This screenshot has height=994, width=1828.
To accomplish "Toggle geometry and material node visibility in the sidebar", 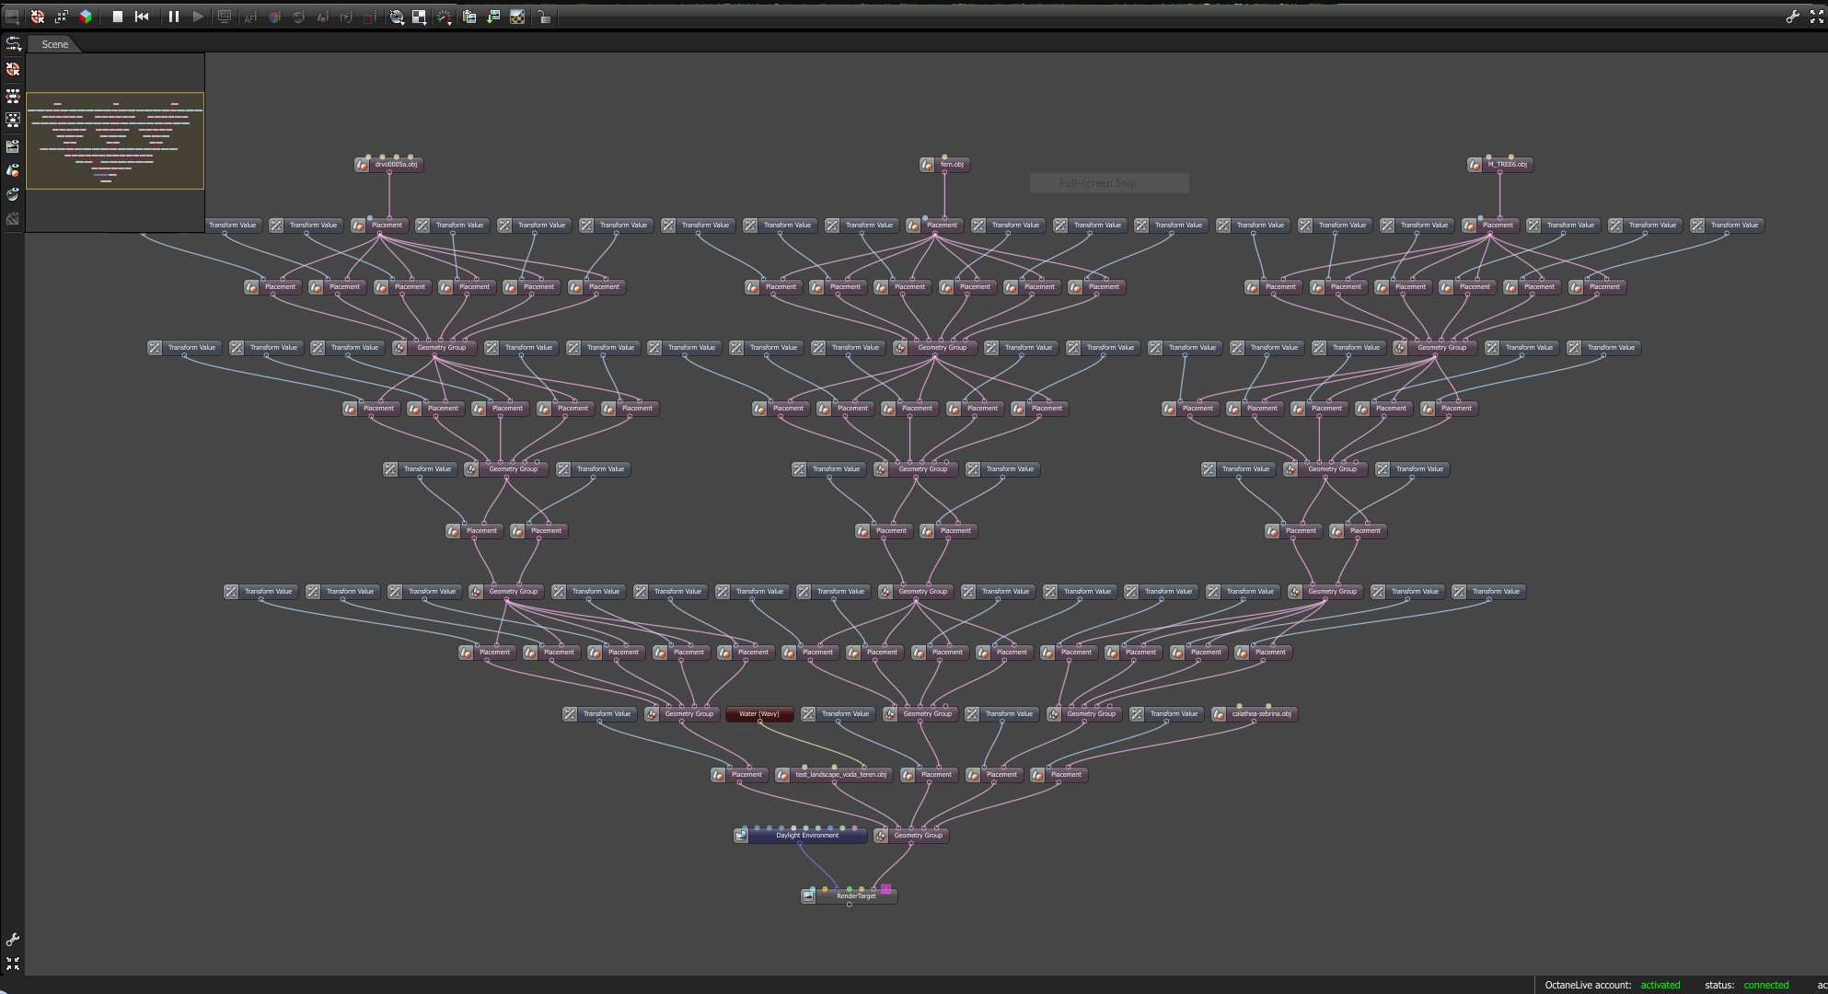I will [13, 170].
